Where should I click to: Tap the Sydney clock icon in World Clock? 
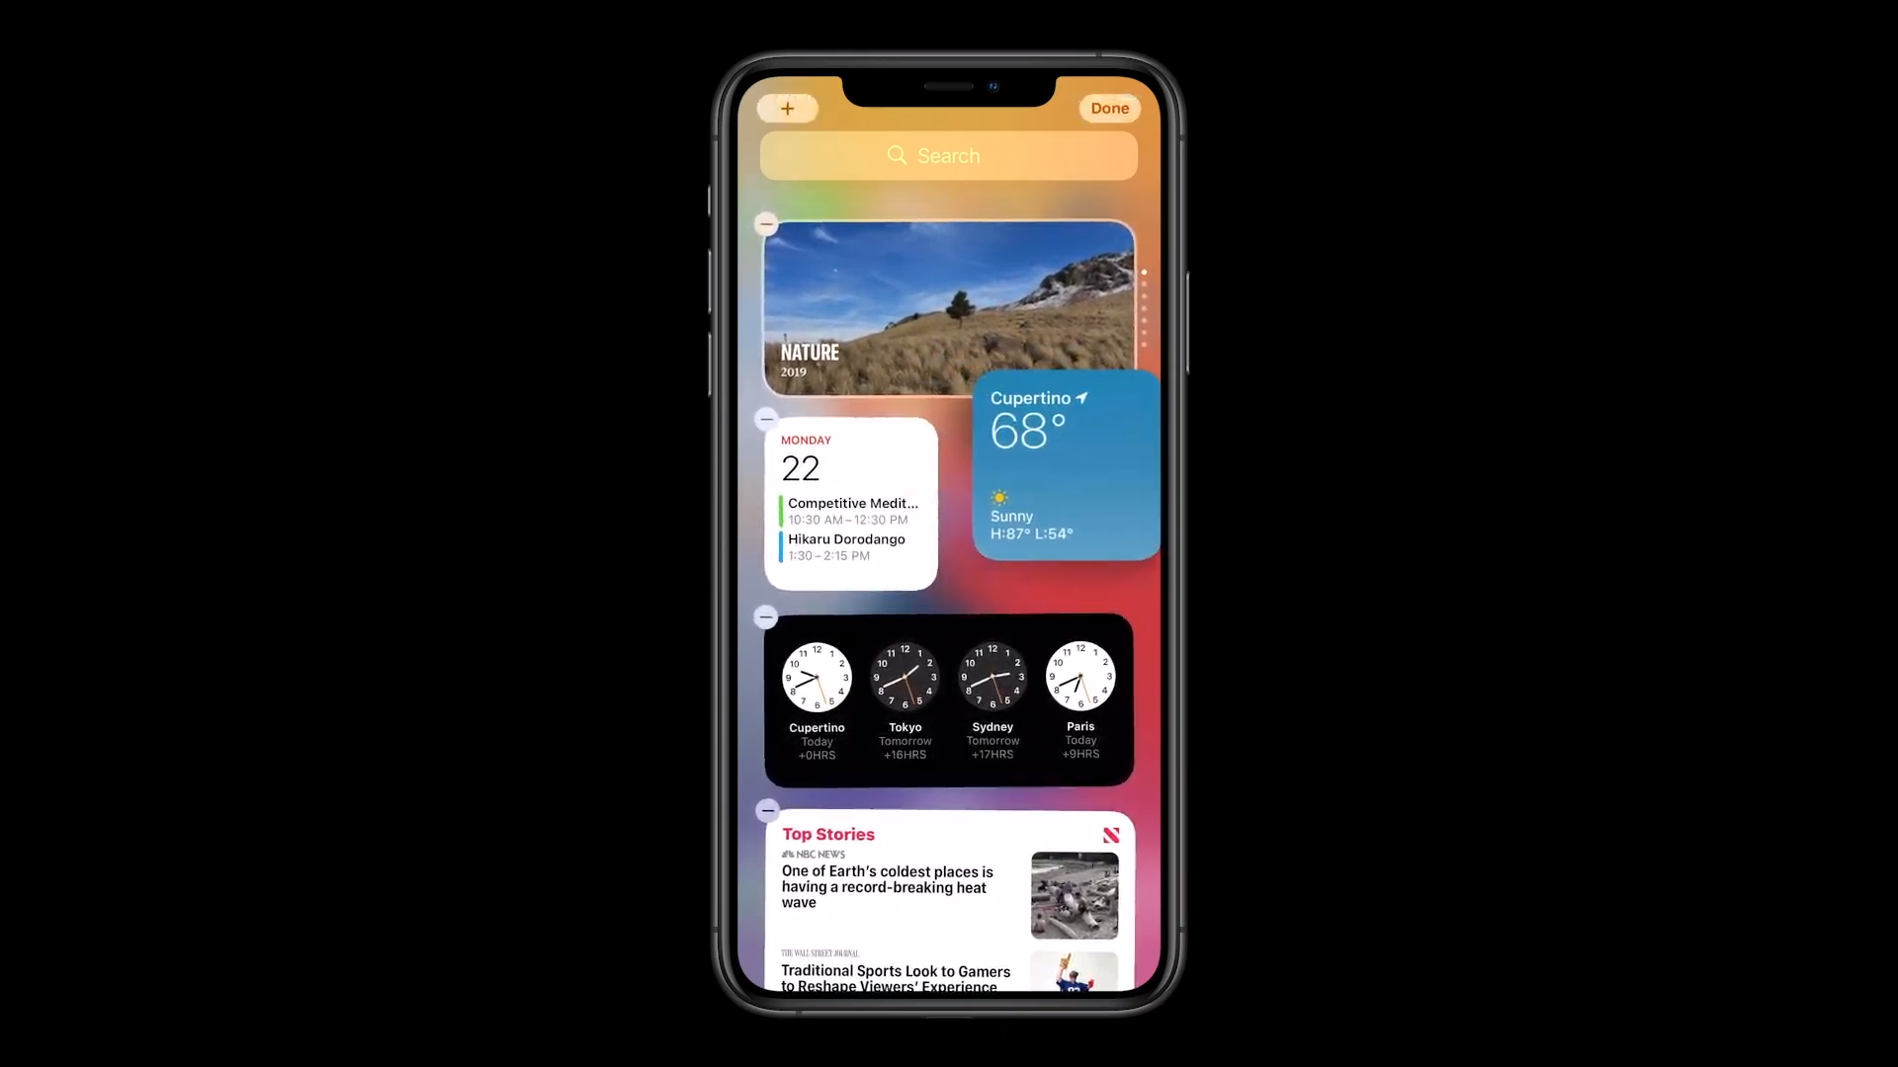[x=993, y=675]
